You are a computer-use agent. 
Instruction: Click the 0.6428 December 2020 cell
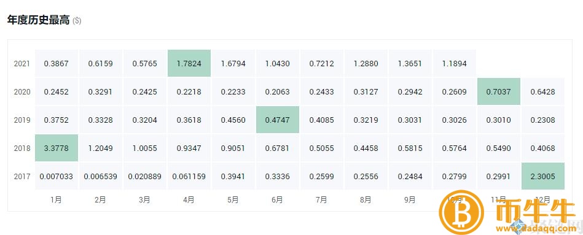(543, 91)
